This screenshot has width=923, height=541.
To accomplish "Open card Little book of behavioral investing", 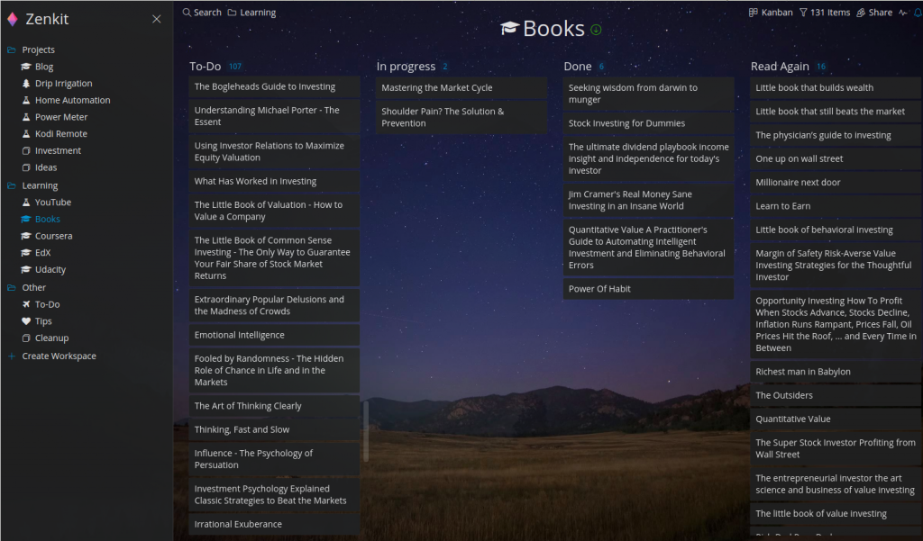I will click(836, 230).
